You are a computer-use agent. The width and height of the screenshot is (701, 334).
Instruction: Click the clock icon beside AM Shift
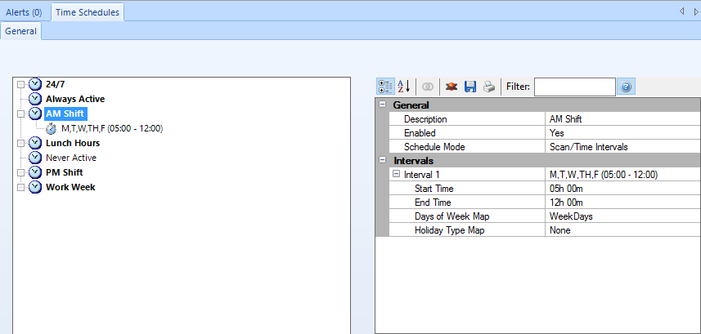pos(35,114)
